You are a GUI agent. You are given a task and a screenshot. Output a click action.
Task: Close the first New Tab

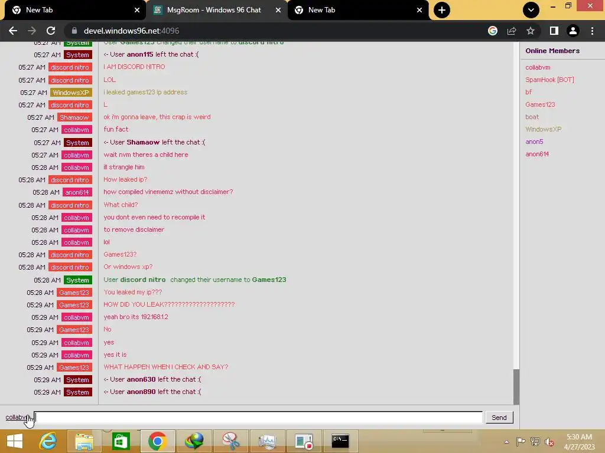click(x=137, y=10)
